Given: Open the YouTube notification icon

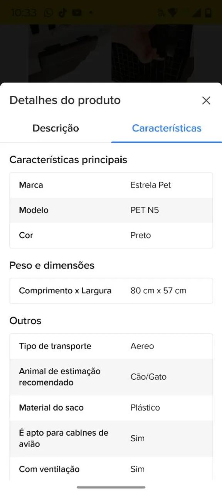Looking at the screenshot, I should (x=77, y=13).
